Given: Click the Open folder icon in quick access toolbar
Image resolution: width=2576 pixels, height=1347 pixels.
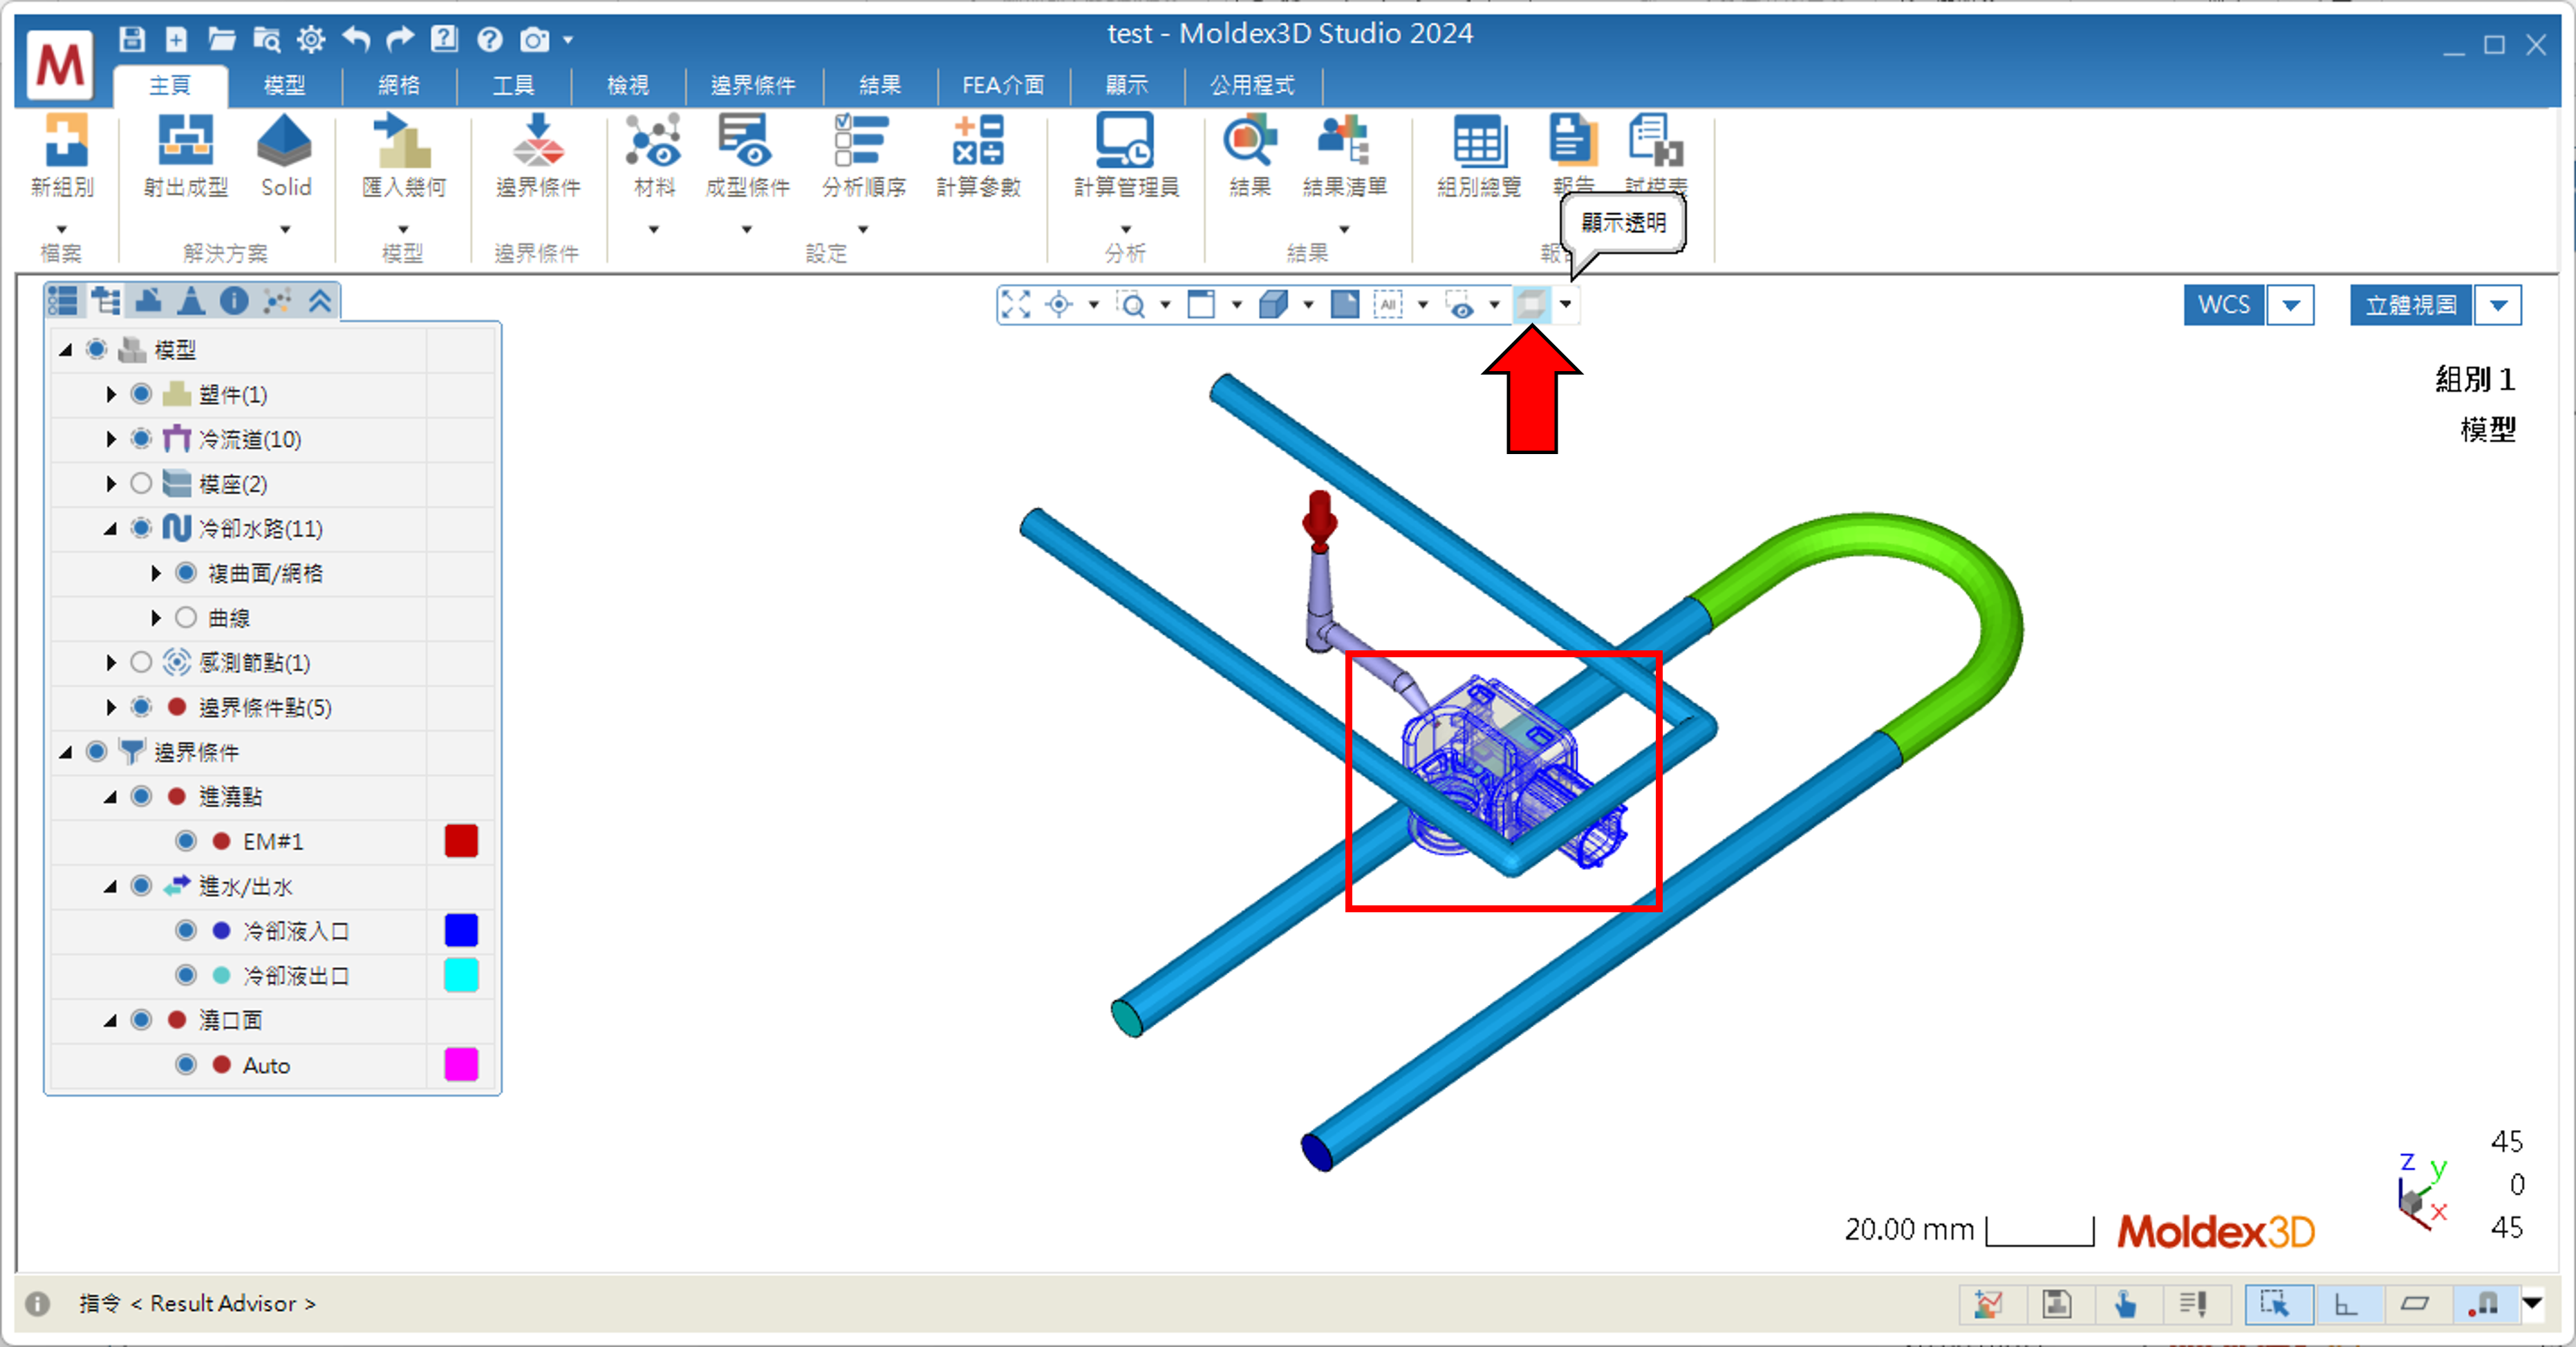Looking at the screenshot, I should pyautogui.click(x=221, y=39).
